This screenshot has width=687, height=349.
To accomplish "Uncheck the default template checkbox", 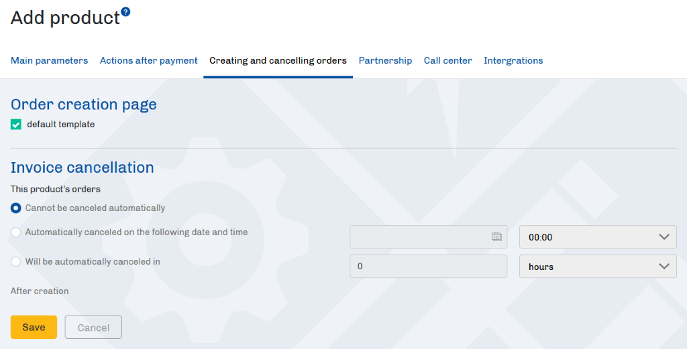I will [16, 125].
